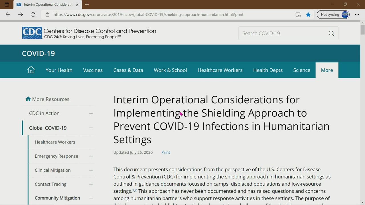365x205 pixels.
Task: Click the Print link
Action: 165,152
